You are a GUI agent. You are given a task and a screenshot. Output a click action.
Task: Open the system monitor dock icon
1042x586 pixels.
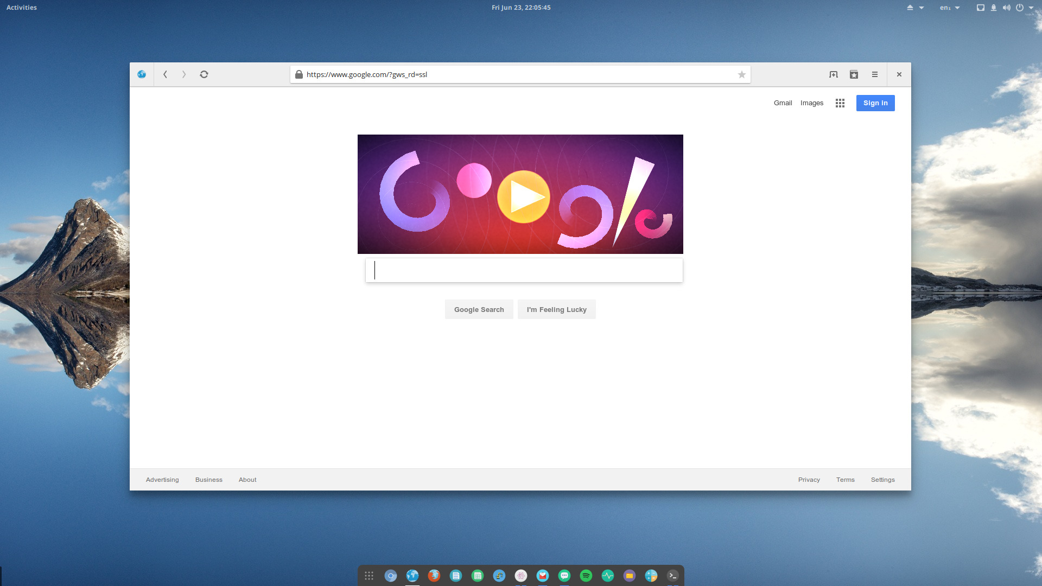pyautogui.click(x=608, y=576)
